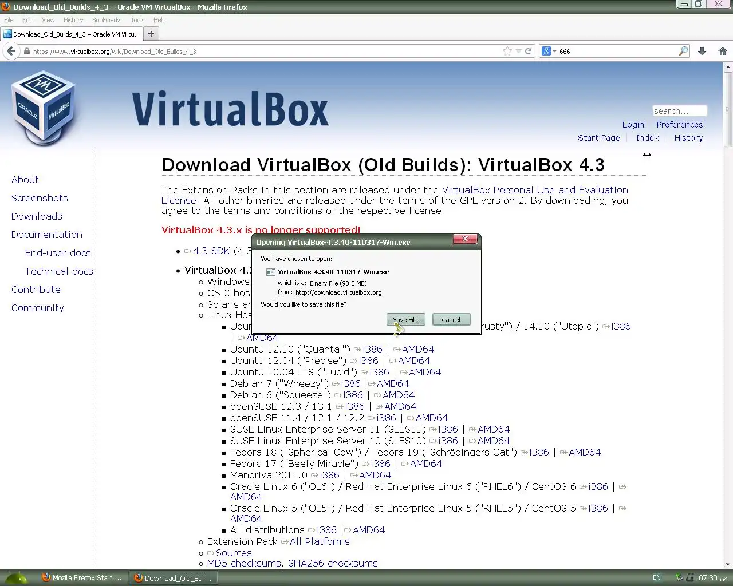Open Documentation in the left sidebar
Image resolution: width=733 pixels, height=586 pixels.
(x=47, y=235)
